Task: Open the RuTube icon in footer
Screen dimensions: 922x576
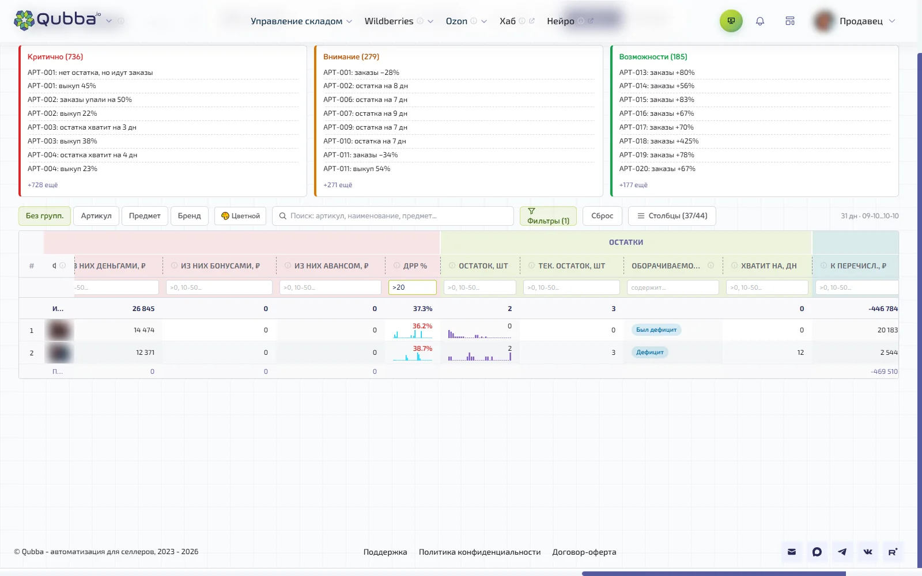Action: (893, 552)
